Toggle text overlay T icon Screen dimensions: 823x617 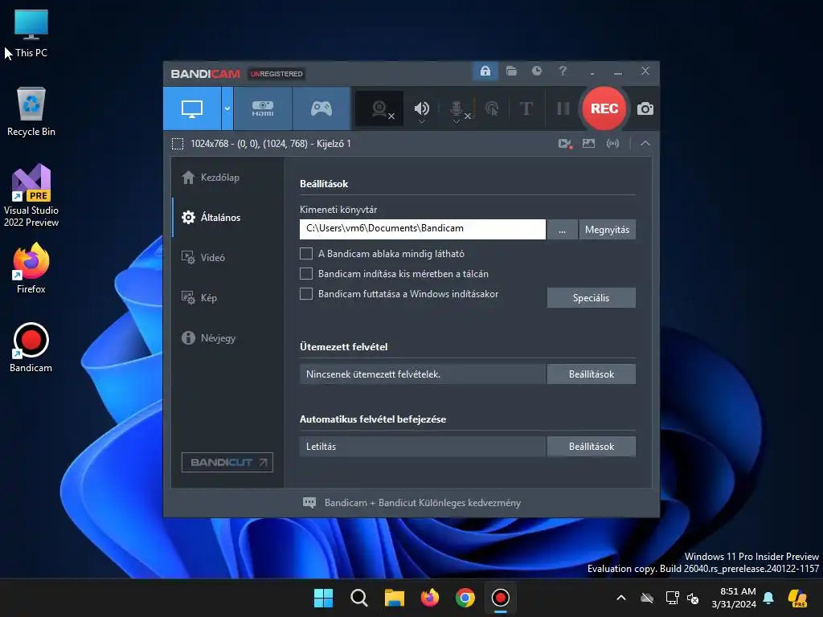tap(526, 108)
